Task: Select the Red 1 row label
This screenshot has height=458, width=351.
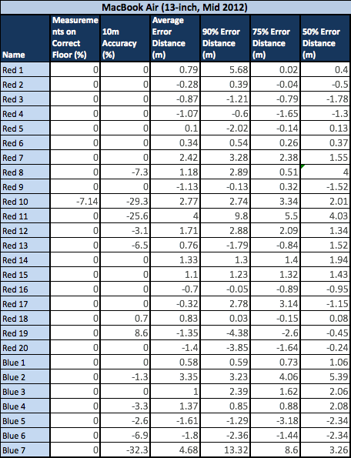Action: click(25, 70)
